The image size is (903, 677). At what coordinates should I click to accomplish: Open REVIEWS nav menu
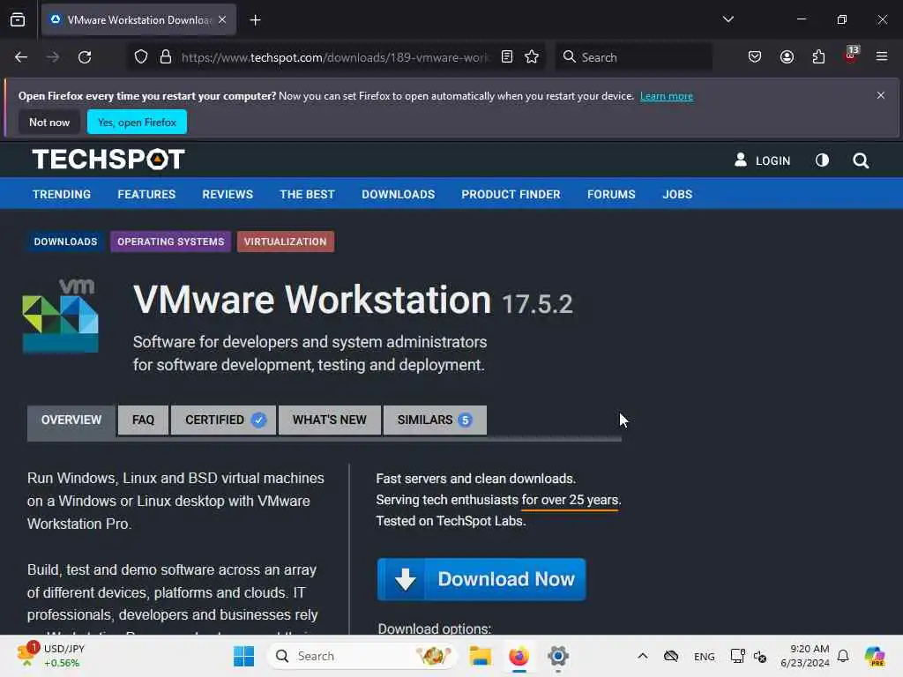(228, 195)
